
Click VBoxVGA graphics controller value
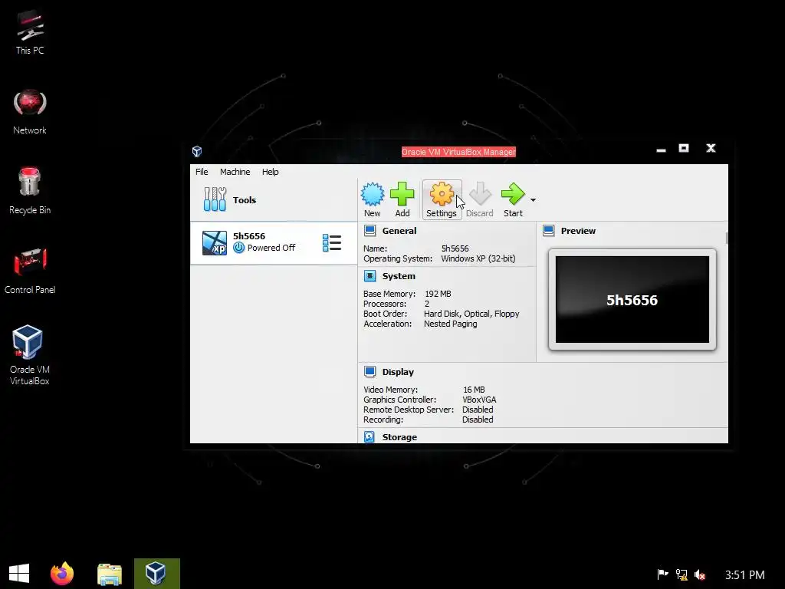pyautogui.click(x=479, y=399)
